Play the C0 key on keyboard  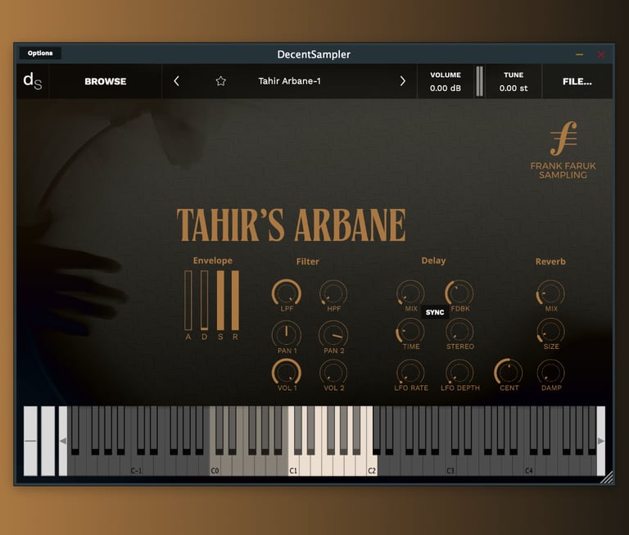click(x=215, y=465)
